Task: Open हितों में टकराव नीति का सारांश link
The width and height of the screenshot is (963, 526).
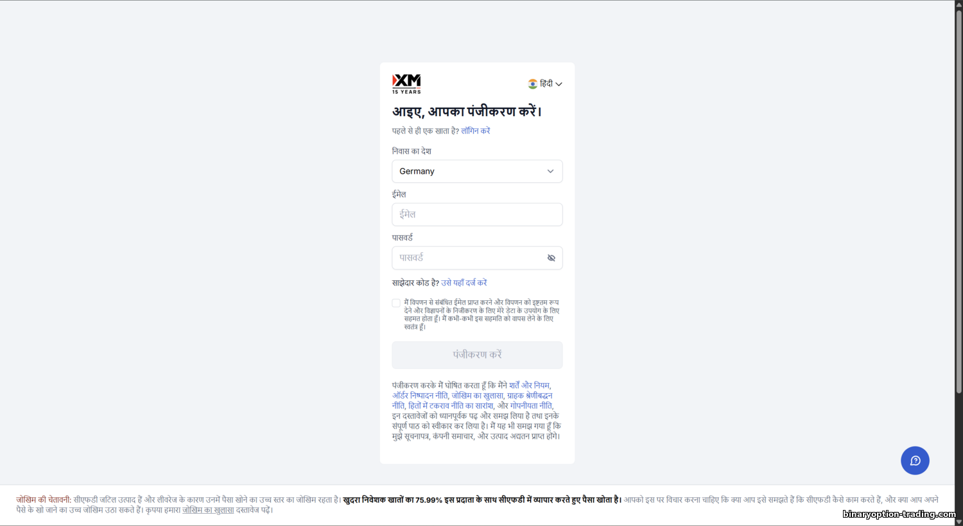Action: [451, 406]
